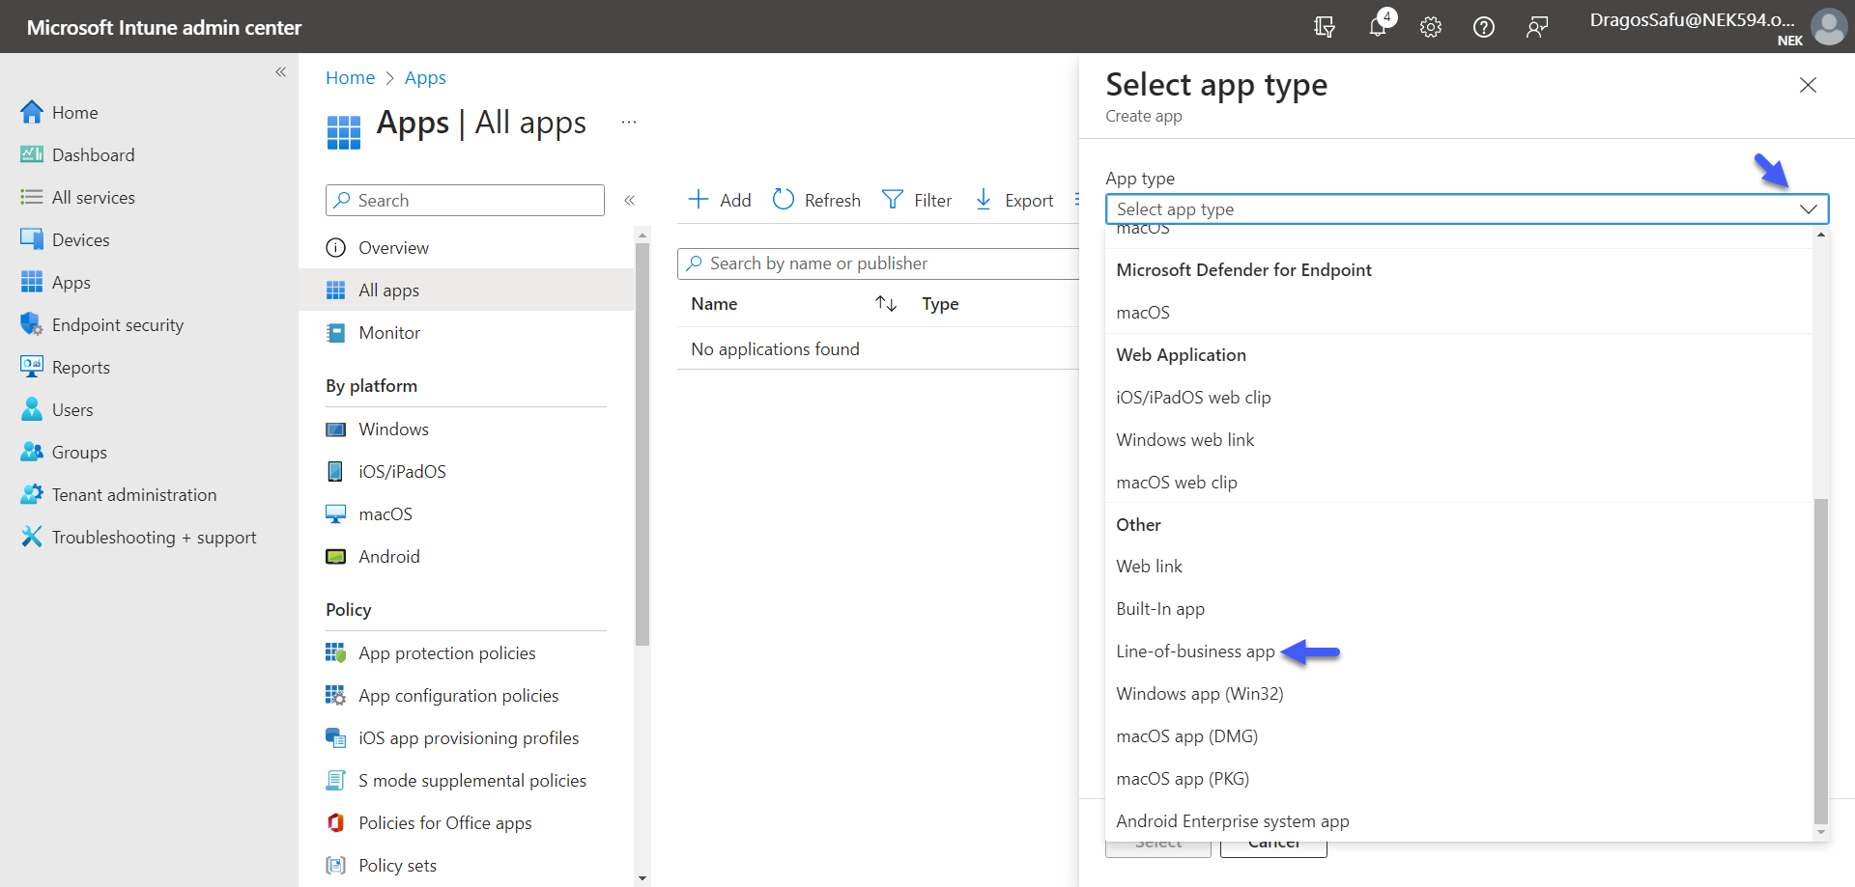Select All apps menu item
The width and height of the screenshot is (1855, 887).
point(467,291)
